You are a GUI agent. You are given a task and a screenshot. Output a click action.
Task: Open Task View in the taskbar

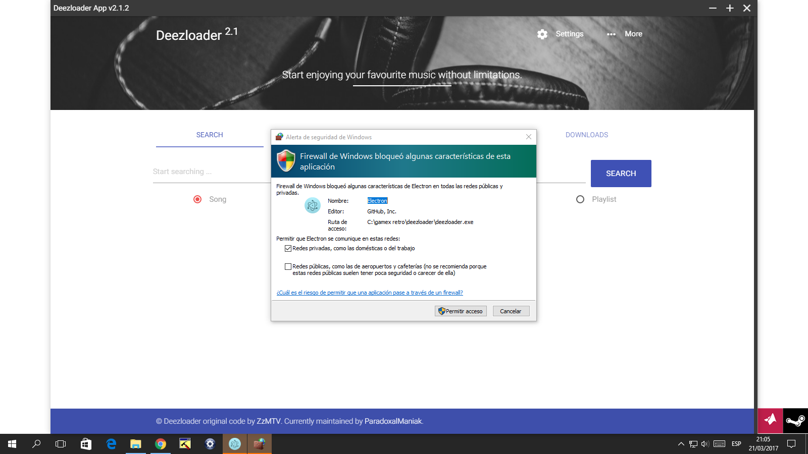(x=61, y=444)
